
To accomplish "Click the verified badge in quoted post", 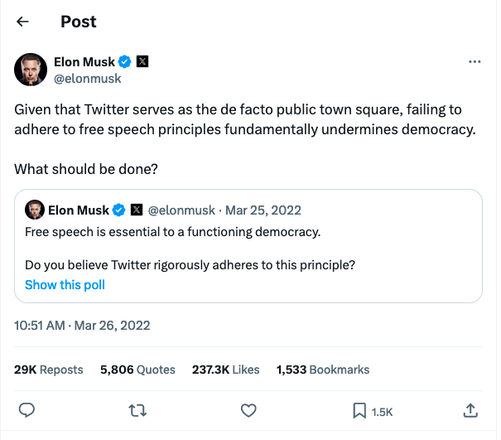I will pyautogui.click(x=119, y=210).
